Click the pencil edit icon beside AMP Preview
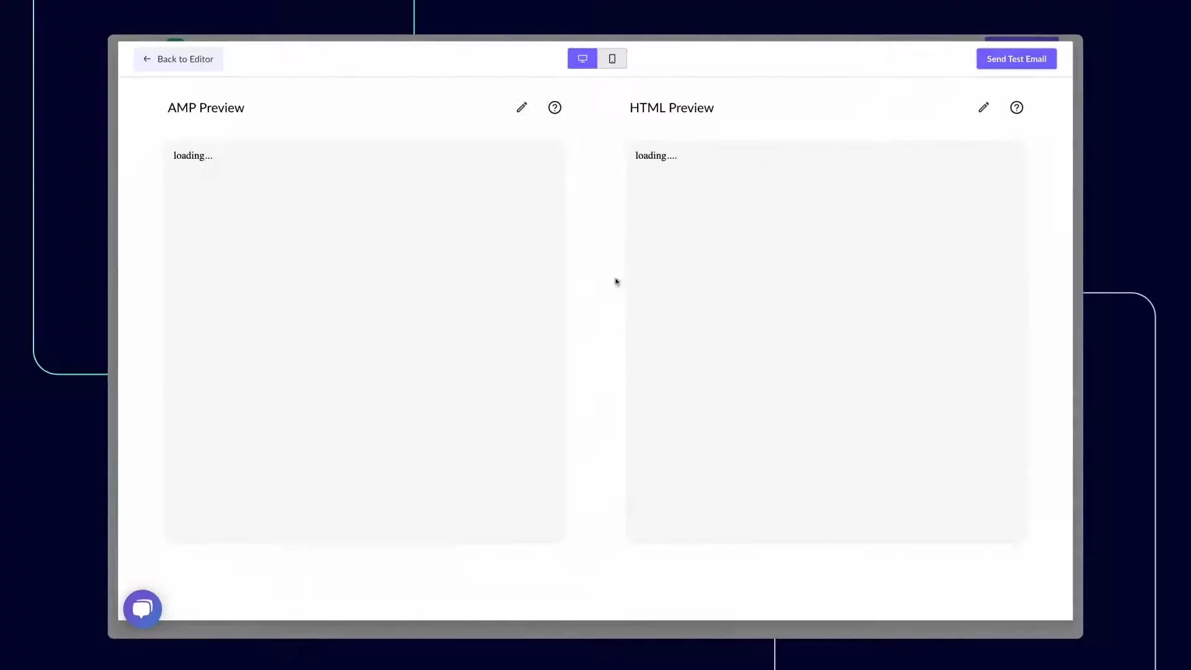1191x670 pixels. 522,107
